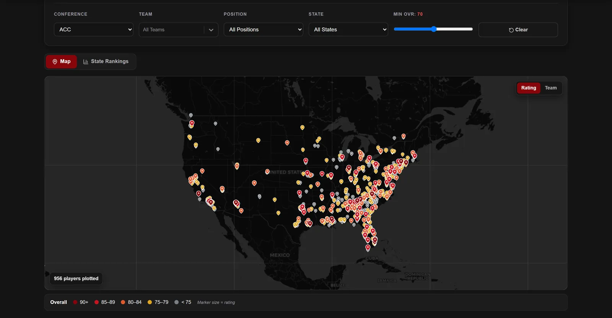Image resolution: width=612 pixels, height=318 pixels.
Task: Open the Conference dropdown showing ACC
Action: (x=94, y=29)
